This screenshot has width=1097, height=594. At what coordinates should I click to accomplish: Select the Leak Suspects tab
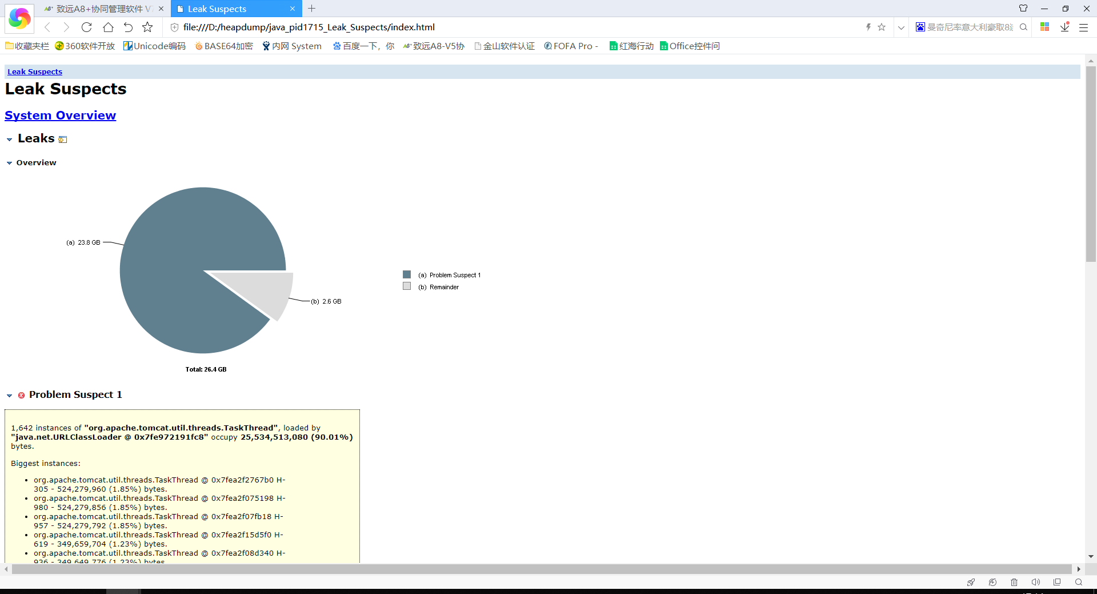[235, 9]
